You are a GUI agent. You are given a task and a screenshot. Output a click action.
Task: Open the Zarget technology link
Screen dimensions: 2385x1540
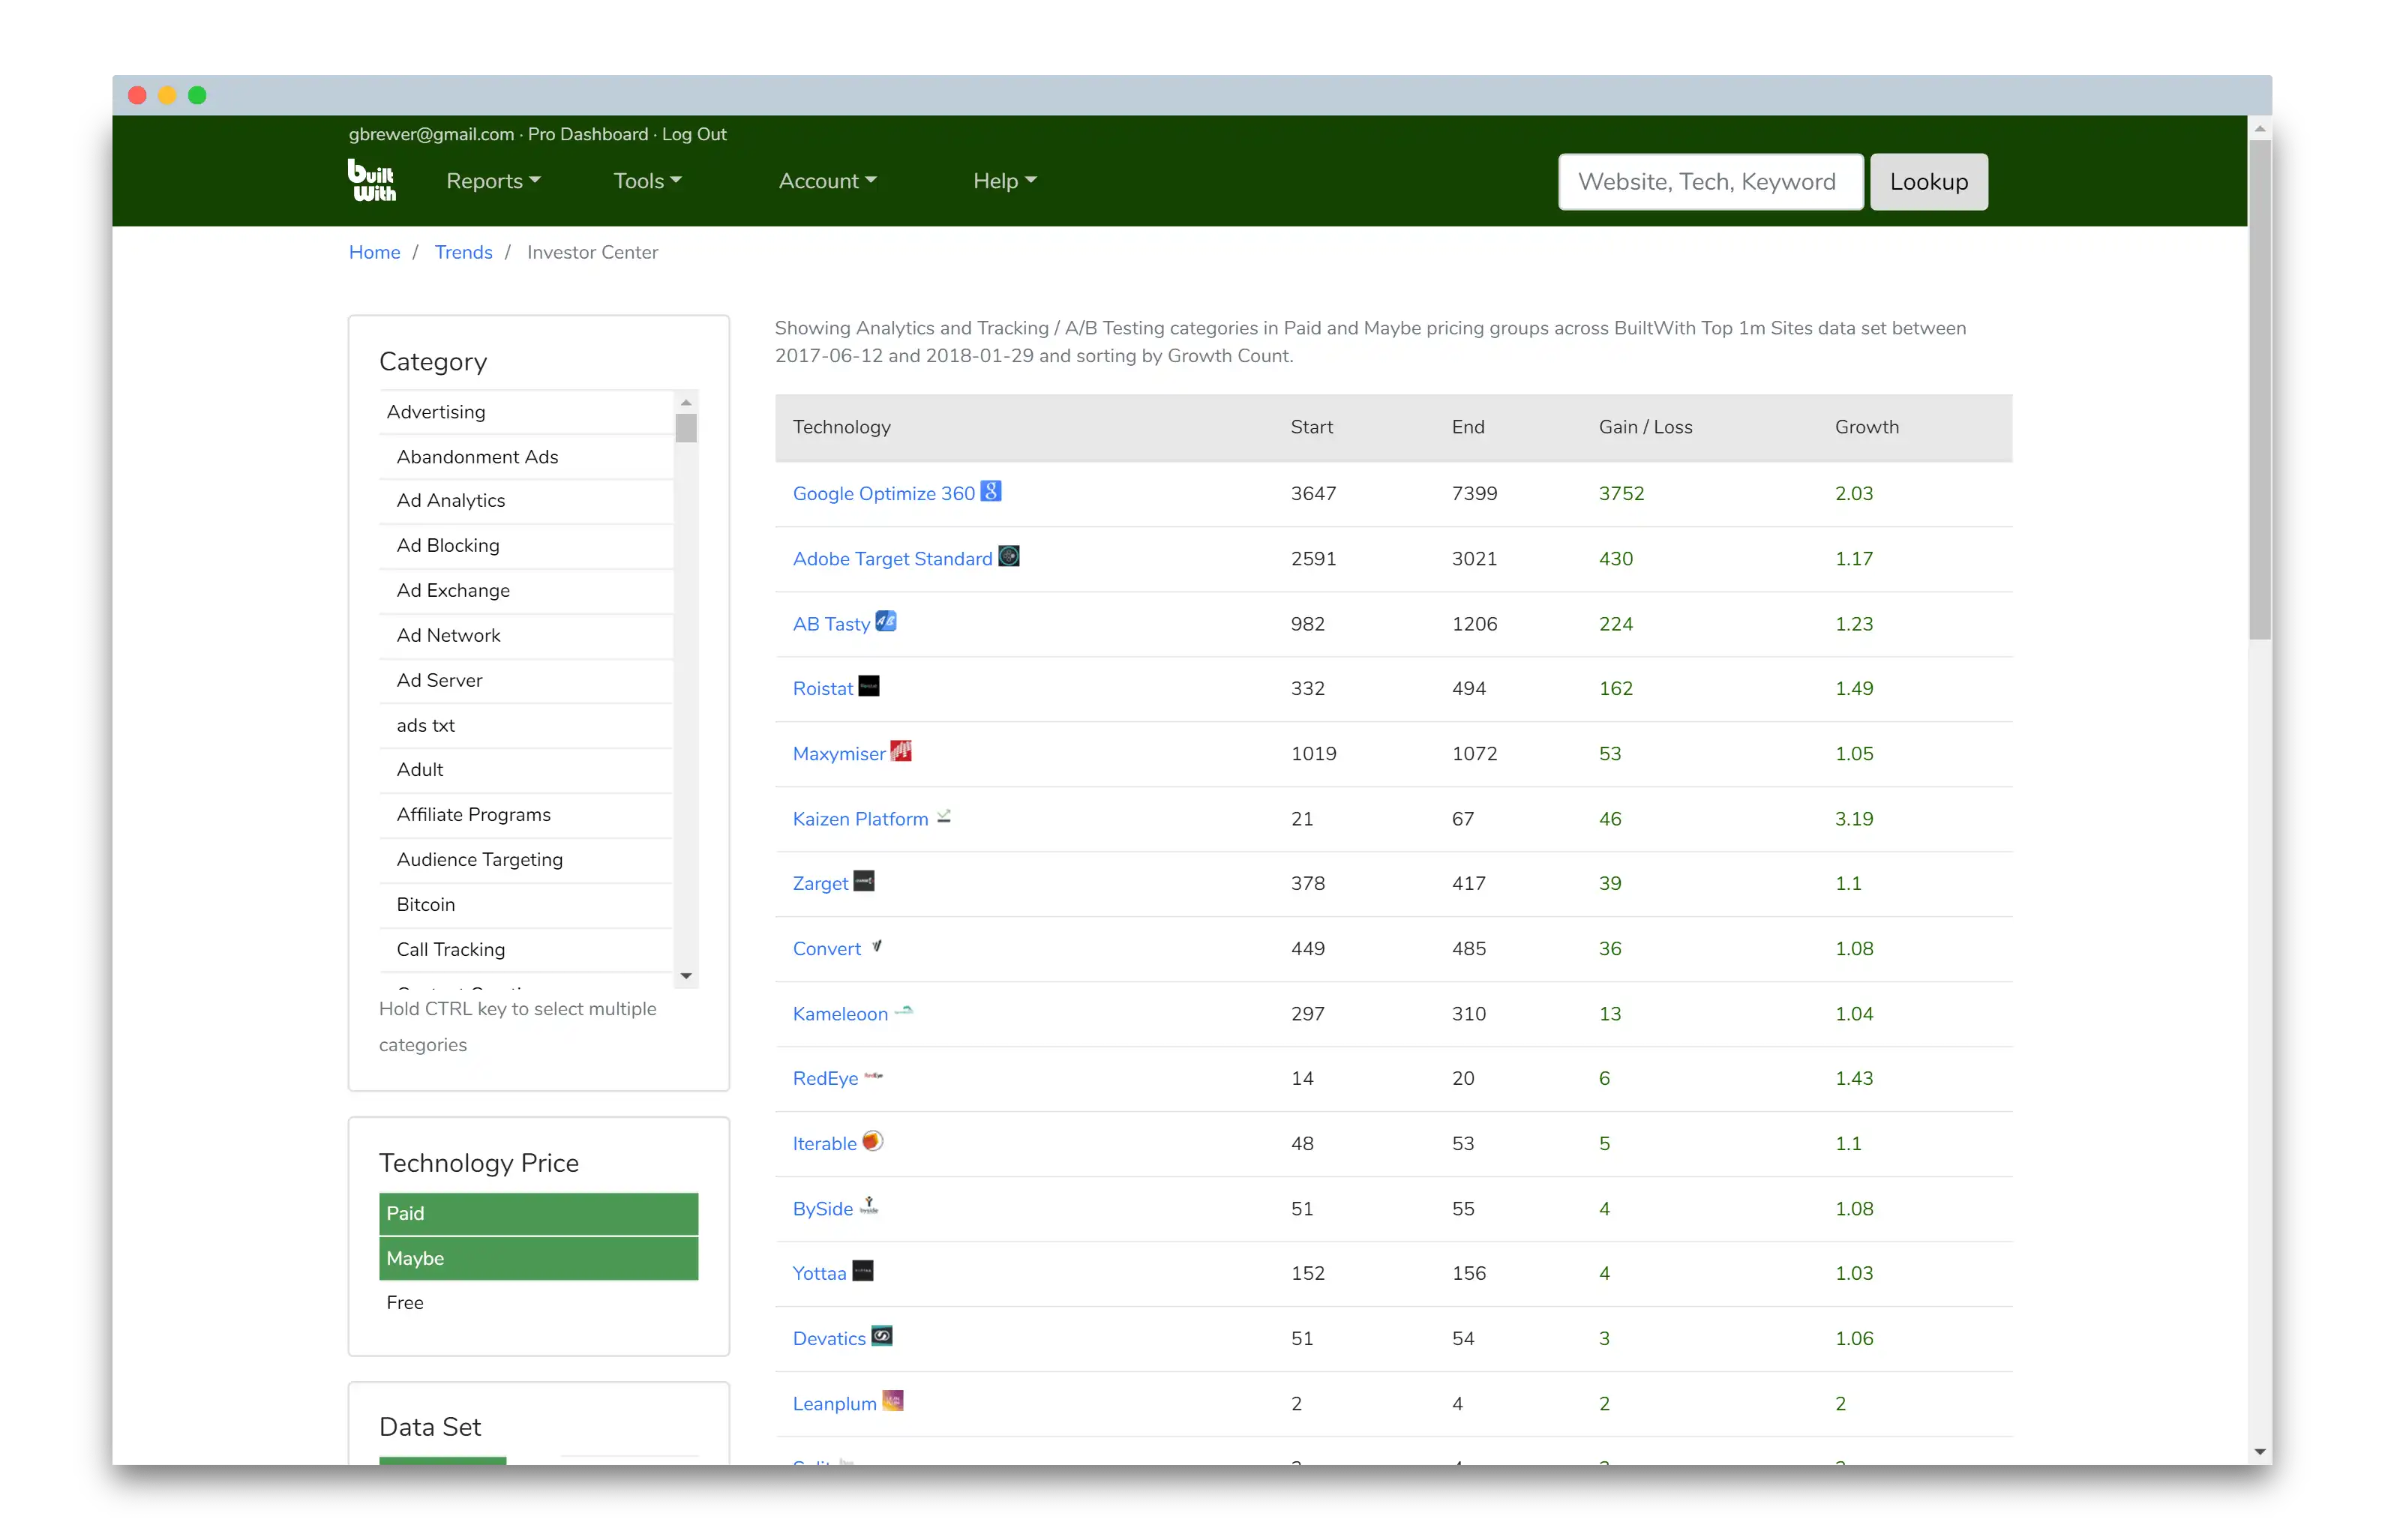pos(820,884)
